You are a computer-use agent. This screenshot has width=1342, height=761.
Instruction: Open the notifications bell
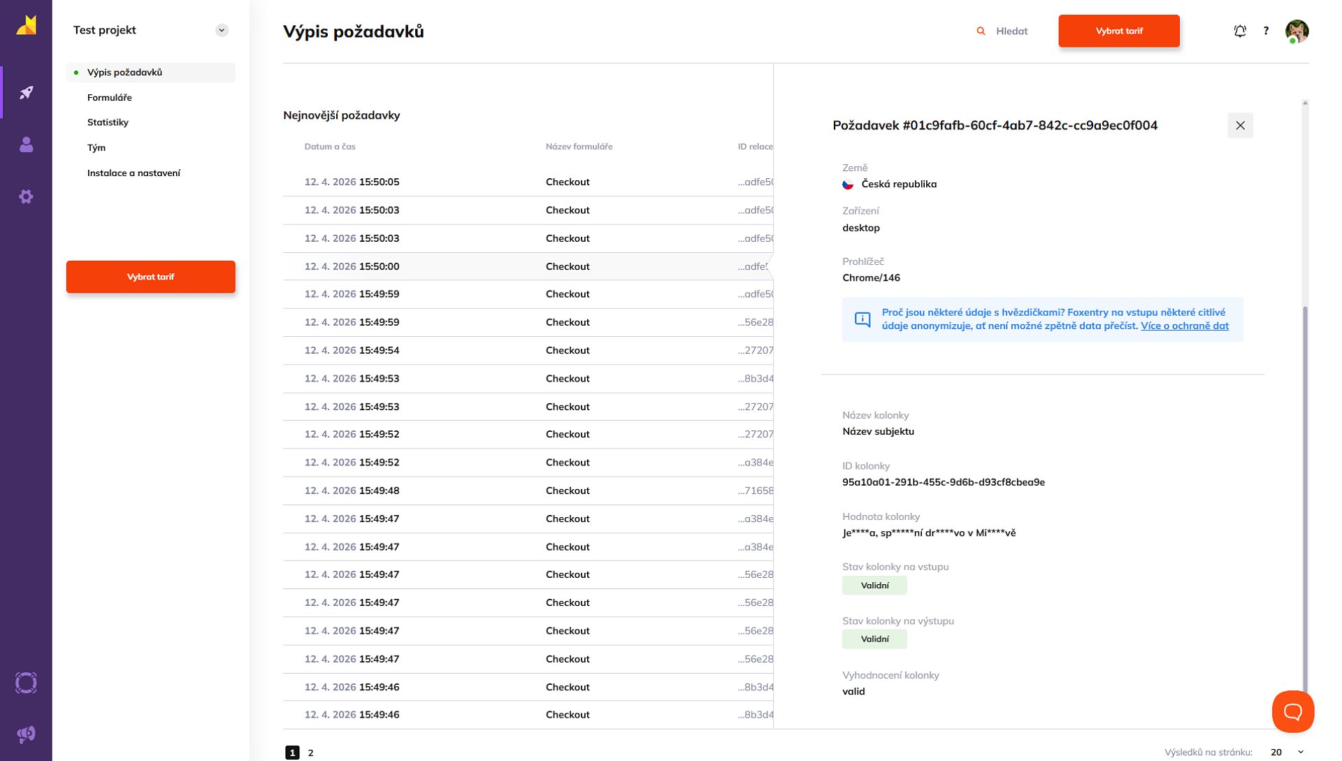1240,31
